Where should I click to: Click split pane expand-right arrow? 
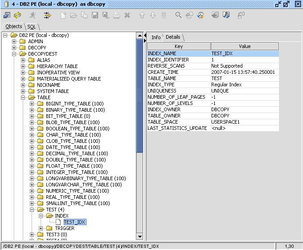pos(145,40)
